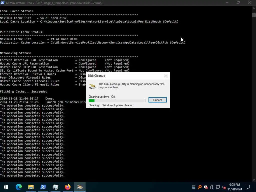Image resolution: width=256 pixels, height=192 pixels.
Task: Click the 'Launch job' log line
Action: pyautogui.click(x=43, y=102)
